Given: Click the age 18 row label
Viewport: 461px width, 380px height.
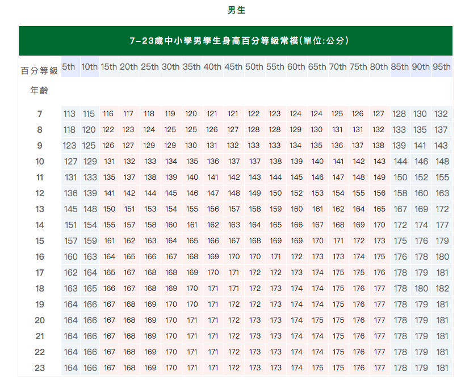Looking at the screenshot, I should 40,288.
